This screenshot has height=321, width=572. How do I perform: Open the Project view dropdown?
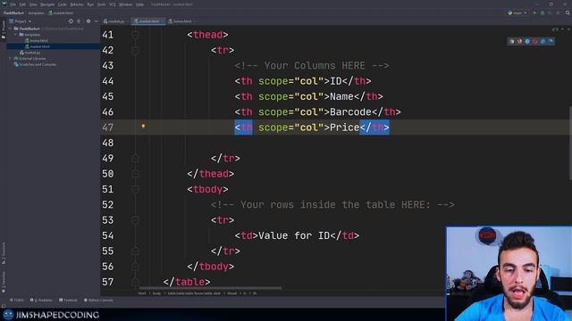(x=21, y=21)
